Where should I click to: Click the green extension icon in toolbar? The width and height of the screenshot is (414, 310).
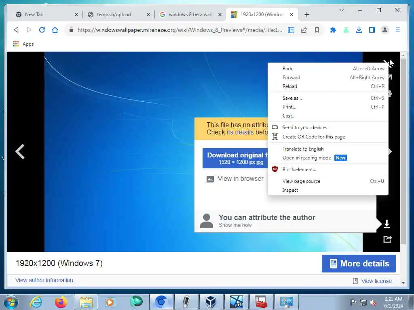[x=346, y=30]
